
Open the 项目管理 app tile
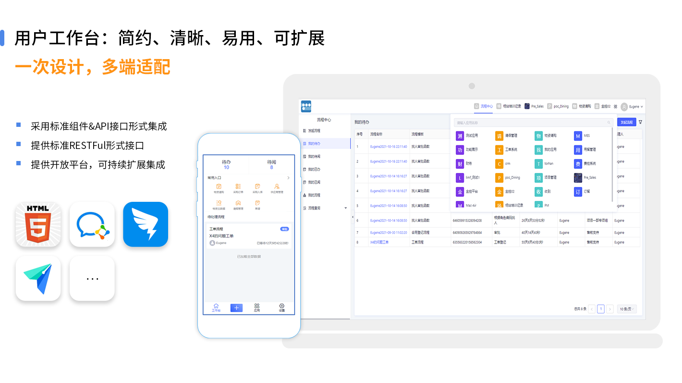tap(546, 178)
